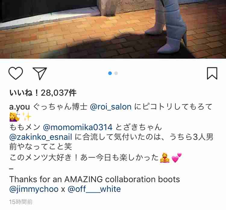
Task: Open the a.you profile username
Action: (20, 107)
